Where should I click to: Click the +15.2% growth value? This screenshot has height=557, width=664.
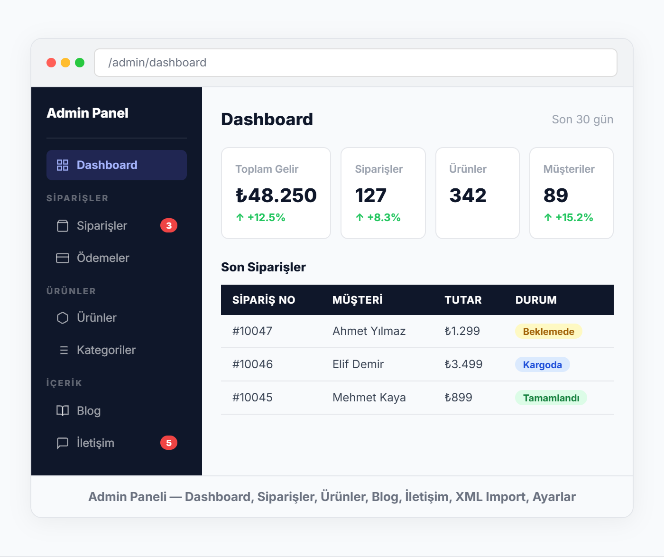click(574, 217)
